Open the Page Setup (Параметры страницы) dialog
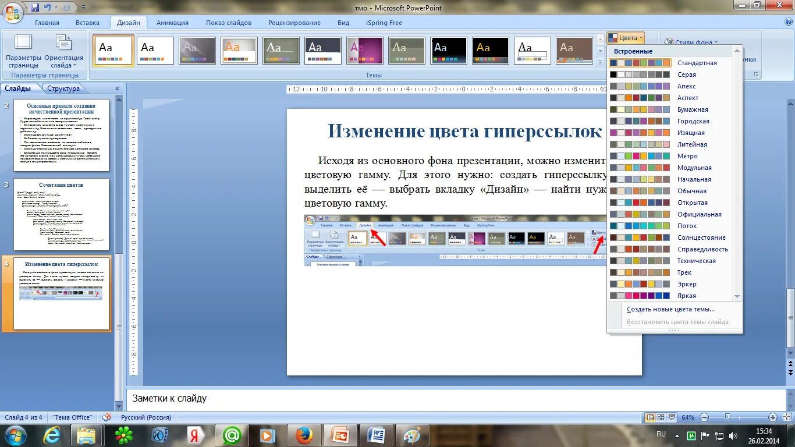Viewport: 795px width, 447px height. pyautogui.click(x=23, y=52)
